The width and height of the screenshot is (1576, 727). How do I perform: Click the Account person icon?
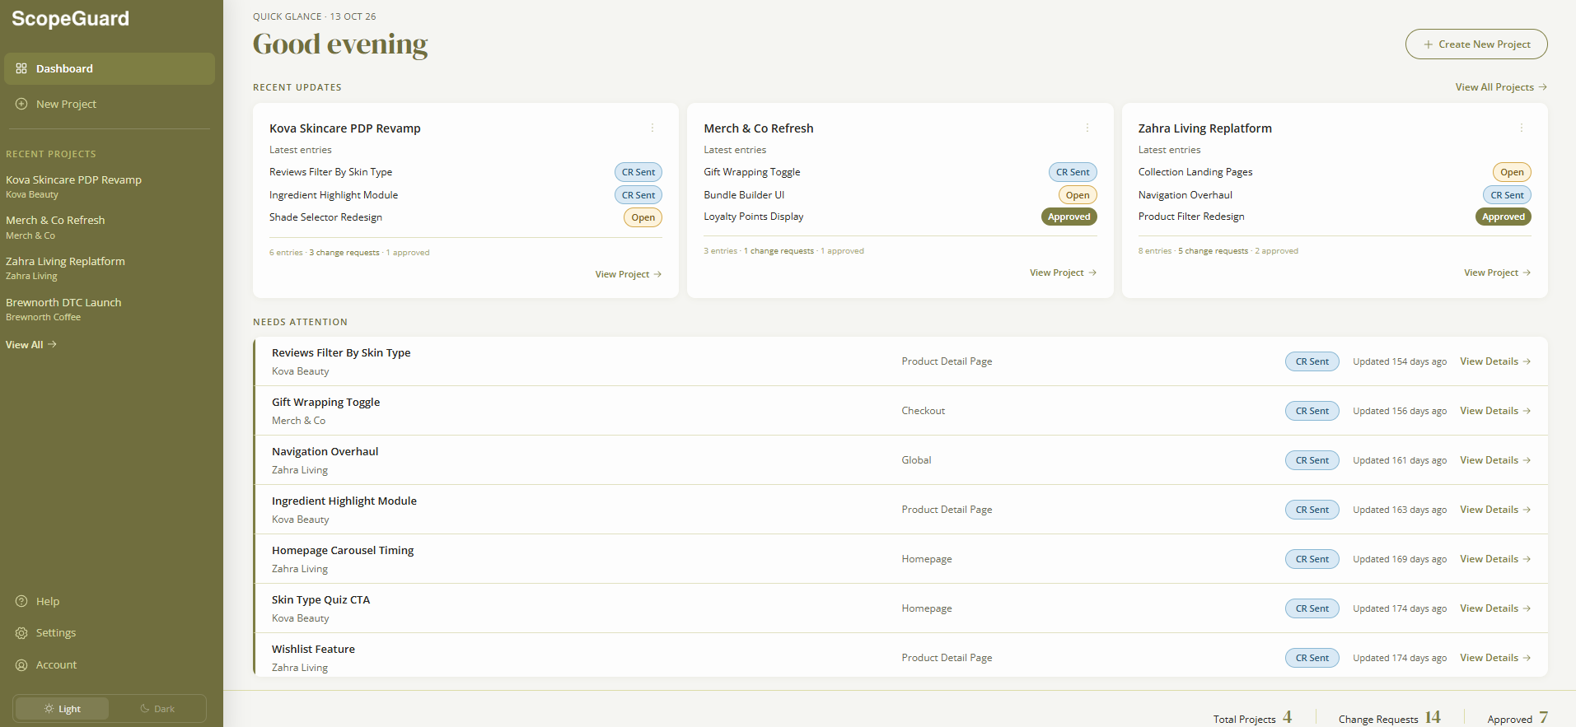point(21,664)
